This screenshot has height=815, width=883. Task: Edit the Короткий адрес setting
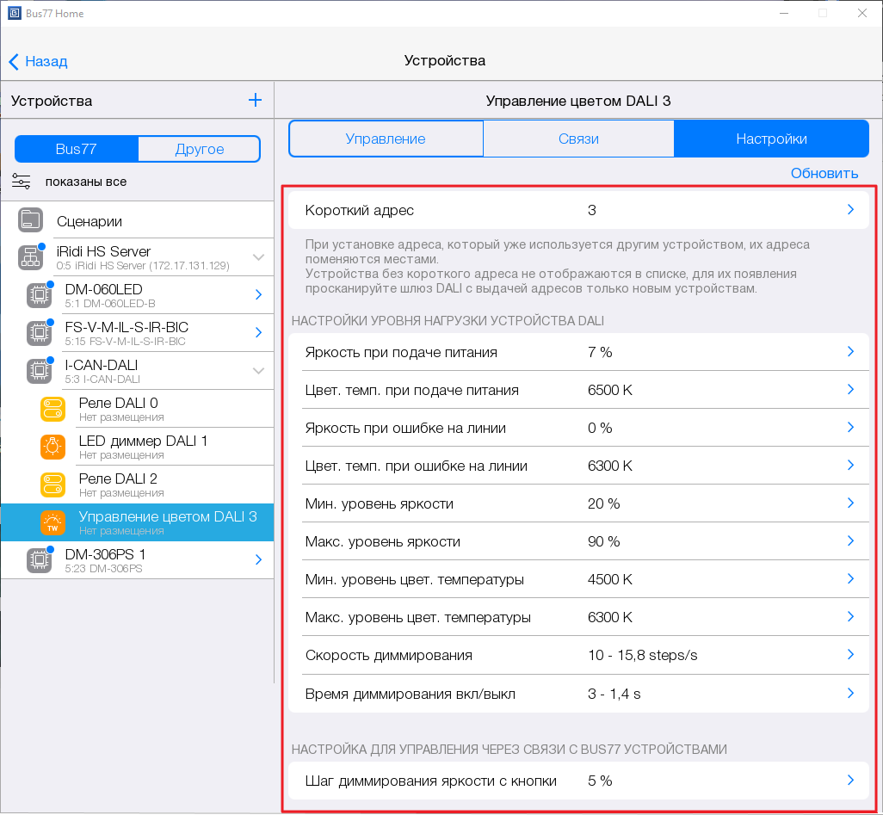pos(577,210)
